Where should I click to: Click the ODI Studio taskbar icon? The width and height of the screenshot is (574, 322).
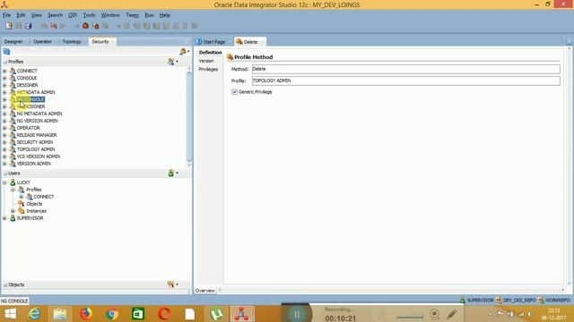[x=241, y=314]
